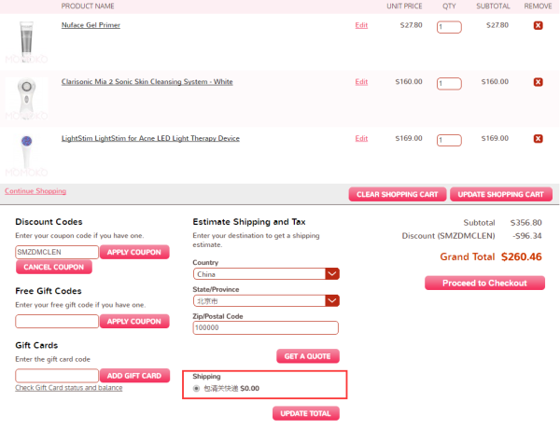The width and height of the screenshot is (560, 429).
Task: Click the discount amount -$96.34
Action: pyautogui.click(x=527, y=236)
